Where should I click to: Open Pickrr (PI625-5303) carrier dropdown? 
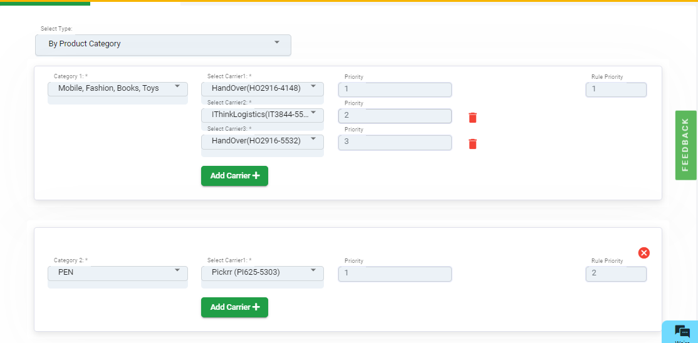[262, 273]
